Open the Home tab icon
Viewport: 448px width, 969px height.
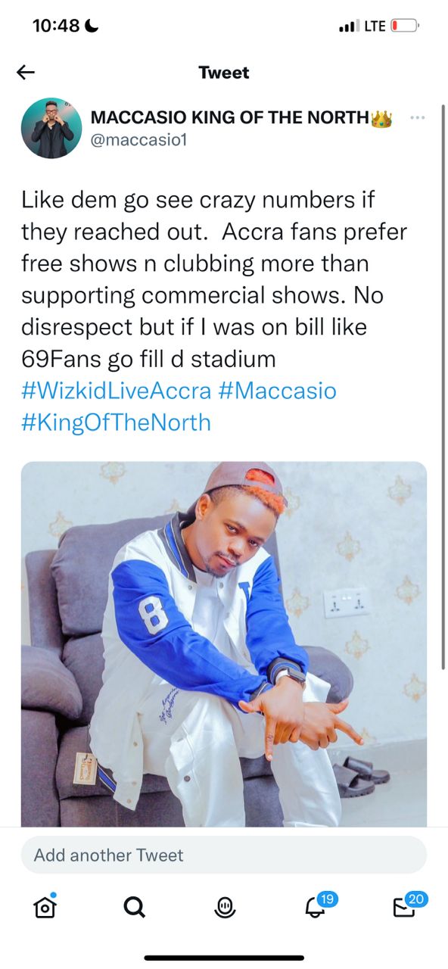click(x=45, y=906)
